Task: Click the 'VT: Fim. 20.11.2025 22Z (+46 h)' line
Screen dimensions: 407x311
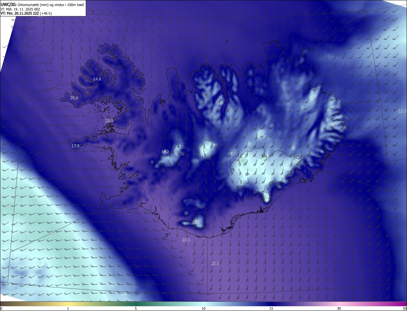Action: click(x=26, y=13)
